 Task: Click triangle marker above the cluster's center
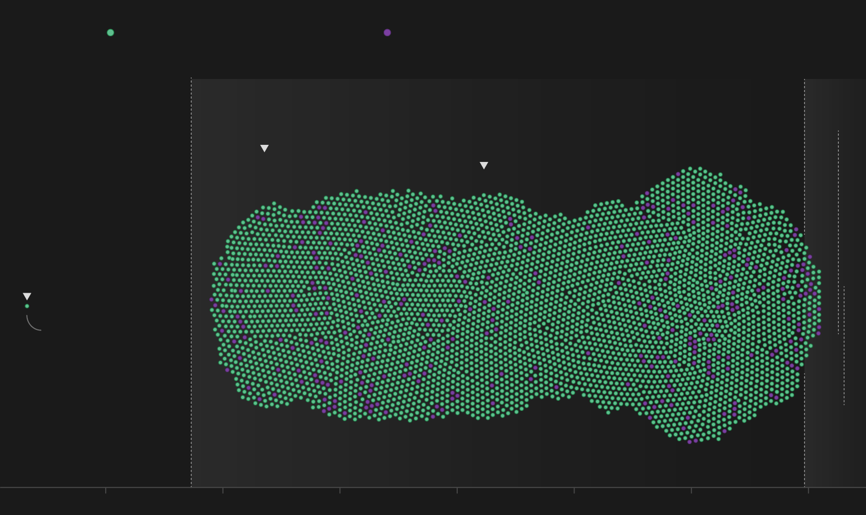[484, 165]
